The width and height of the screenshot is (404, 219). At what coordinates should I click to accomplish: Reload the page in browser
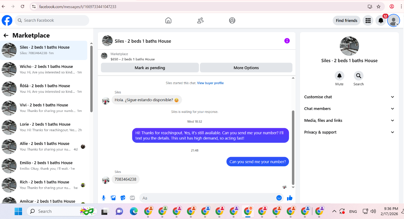pyautogui.click(x=22, y=6)
